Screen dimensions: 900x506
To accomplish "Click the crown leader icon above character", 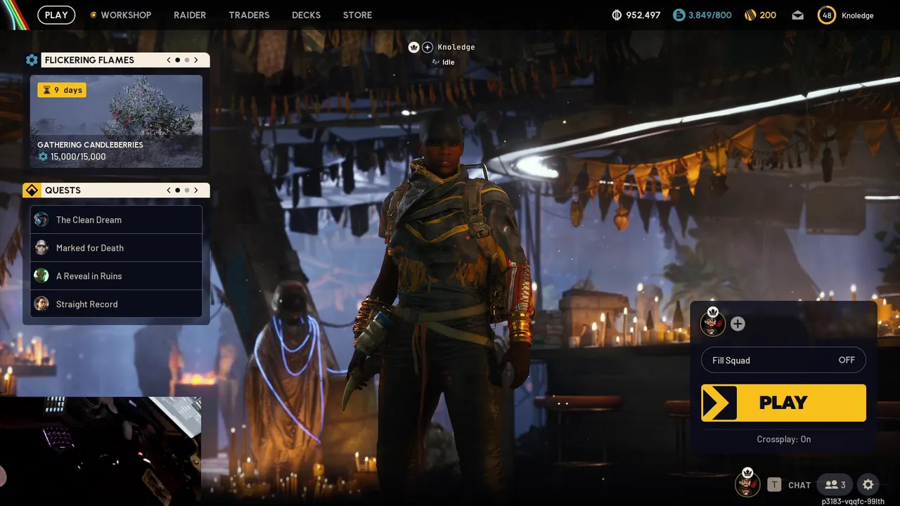I will (414, 47).
